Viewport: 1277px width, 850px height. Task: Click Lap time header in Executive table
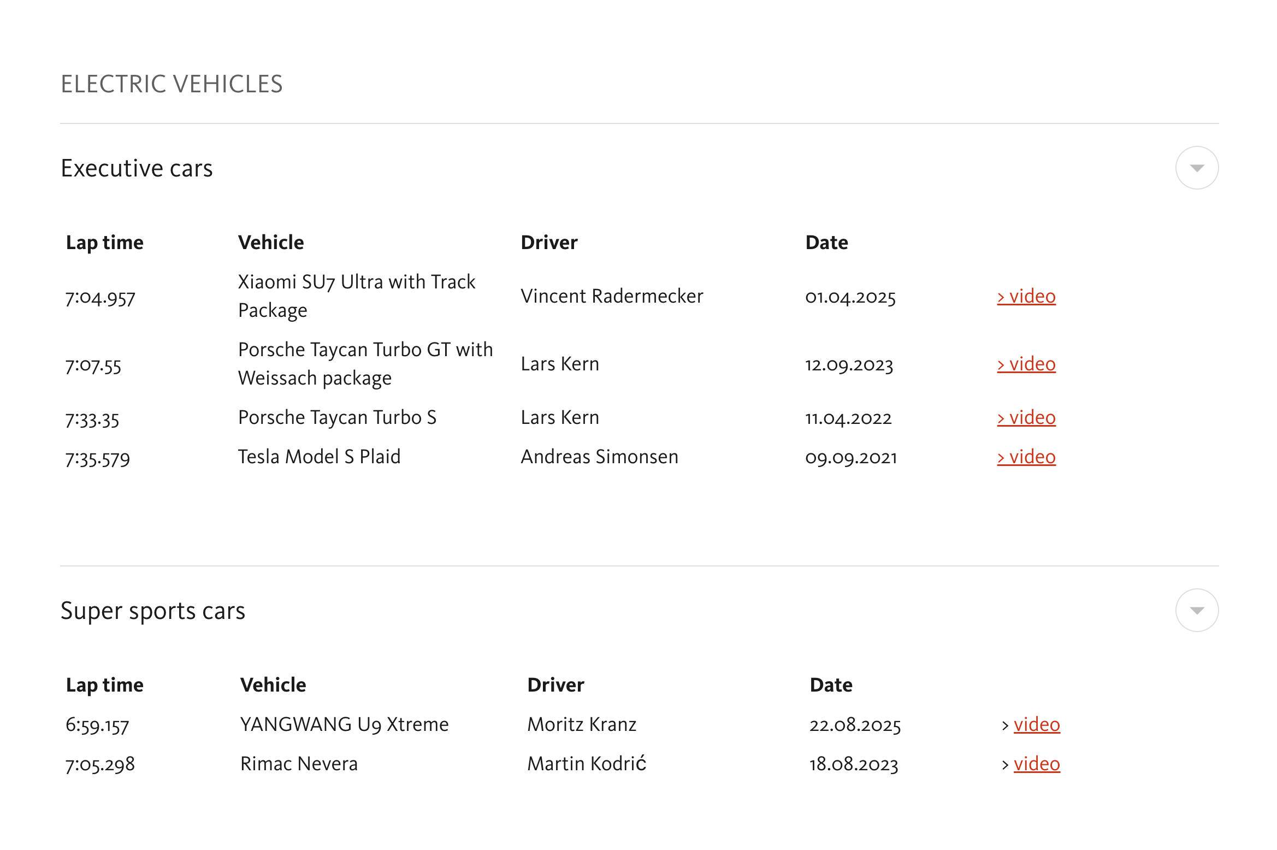pos(104,243)
